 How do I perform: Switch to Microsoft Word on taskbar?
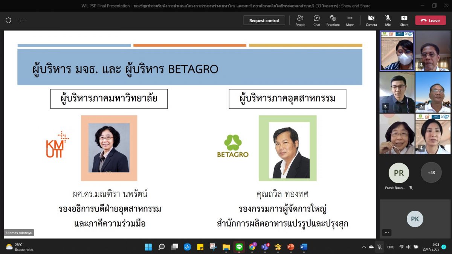[x=304, y=247]
